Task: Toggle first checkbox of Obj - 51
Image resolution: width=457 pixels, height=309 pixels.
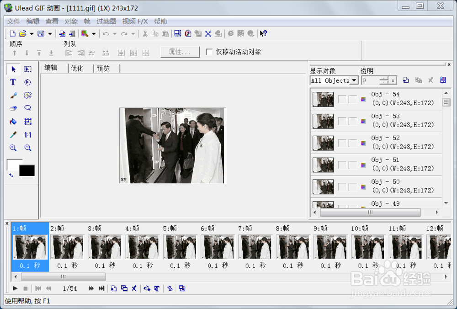Action: 342,165
